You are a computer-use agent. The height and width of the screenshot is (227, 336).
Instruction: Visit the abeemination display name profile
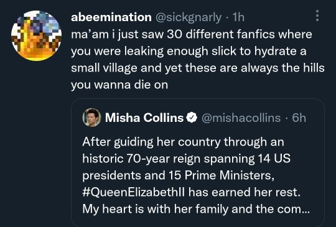pyautogui.click(x=111, y=17)
